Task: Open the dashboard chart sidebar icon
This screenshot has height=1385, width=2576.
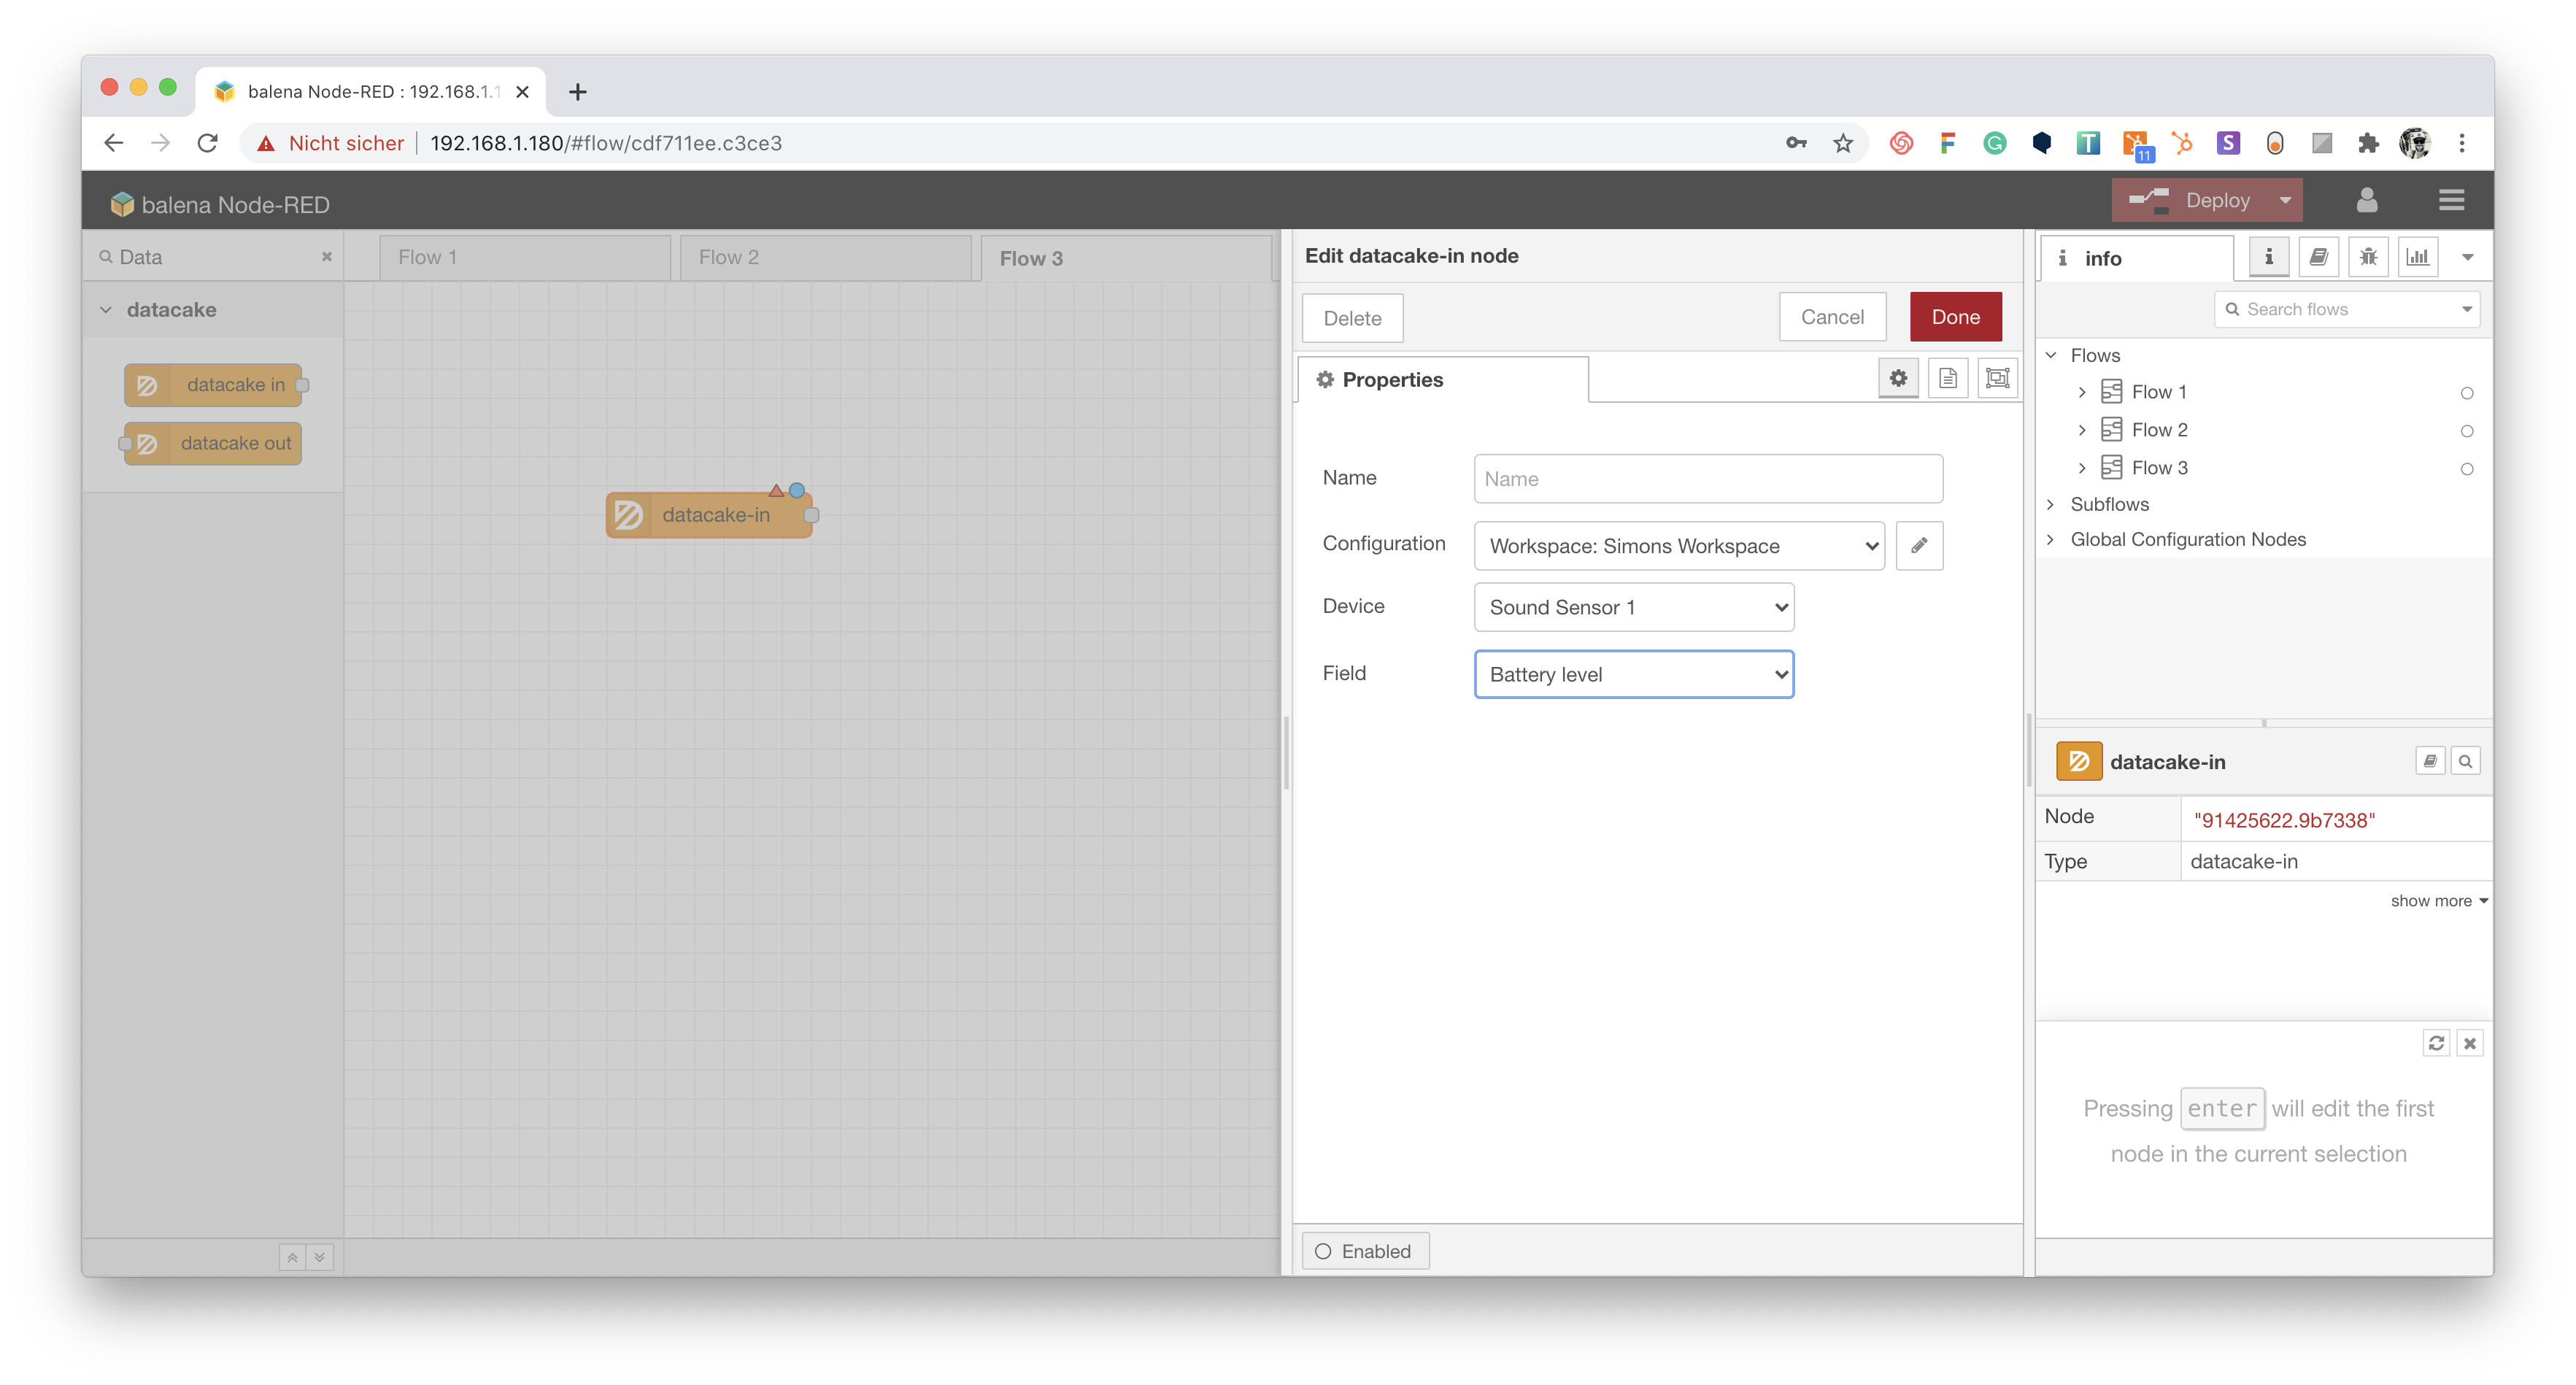Action: (x=2418, y=257)
